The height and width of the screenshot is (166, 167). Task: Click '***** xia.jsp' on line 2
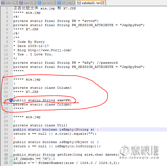(x=27, y=13)
